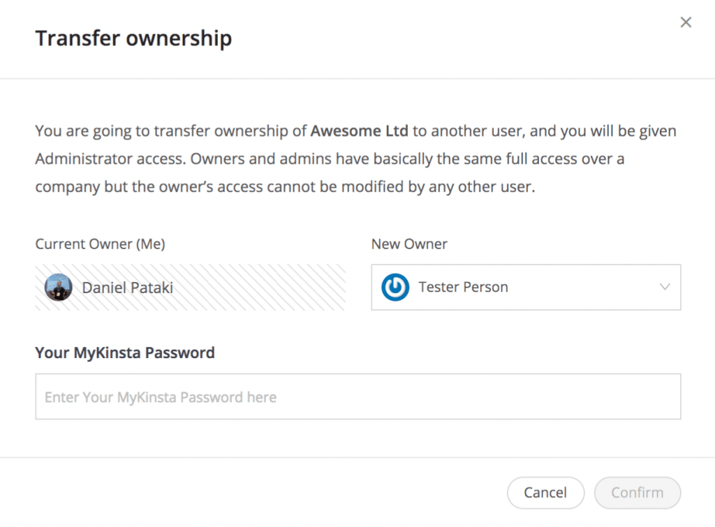
Task: Focus the MyKinsta password input field
Action: [x=357, y=396]
